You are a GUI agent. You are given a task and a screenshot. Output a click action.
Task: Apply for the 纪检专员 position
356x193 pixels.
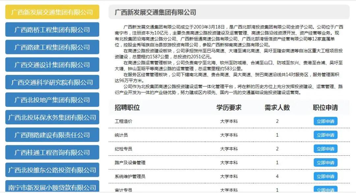pyautogui.click(x=327, y=149)
